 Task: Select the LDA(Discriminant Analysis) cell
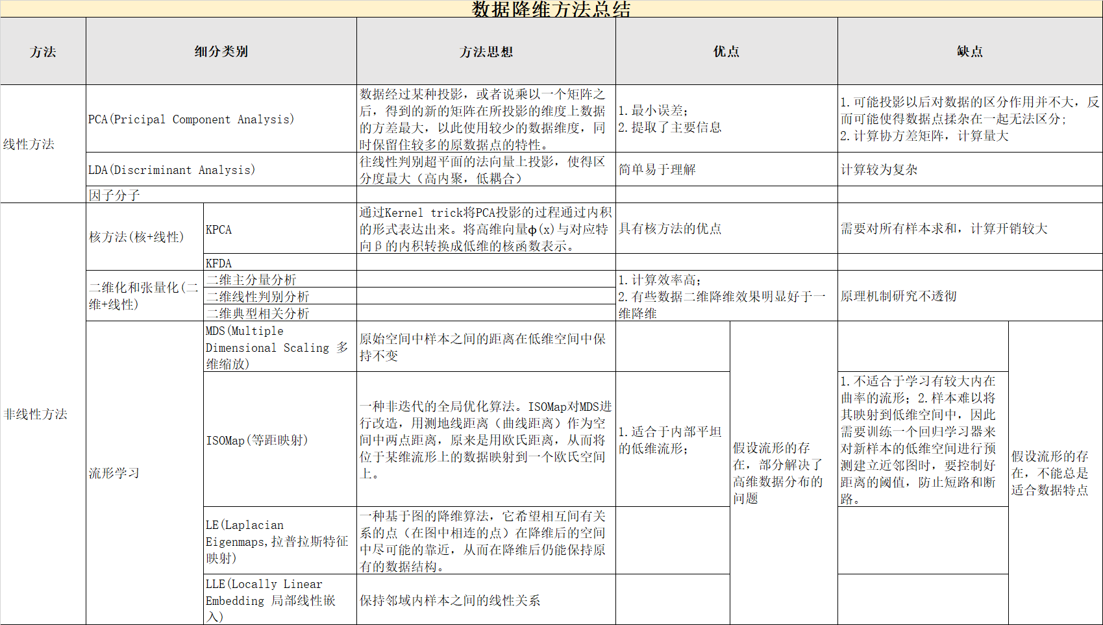(x=171, y=169)
